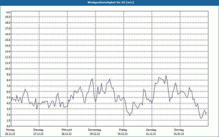Click the date '29.12.22'
The width and height of the screenshot is (219, 137).
point(95,134)
